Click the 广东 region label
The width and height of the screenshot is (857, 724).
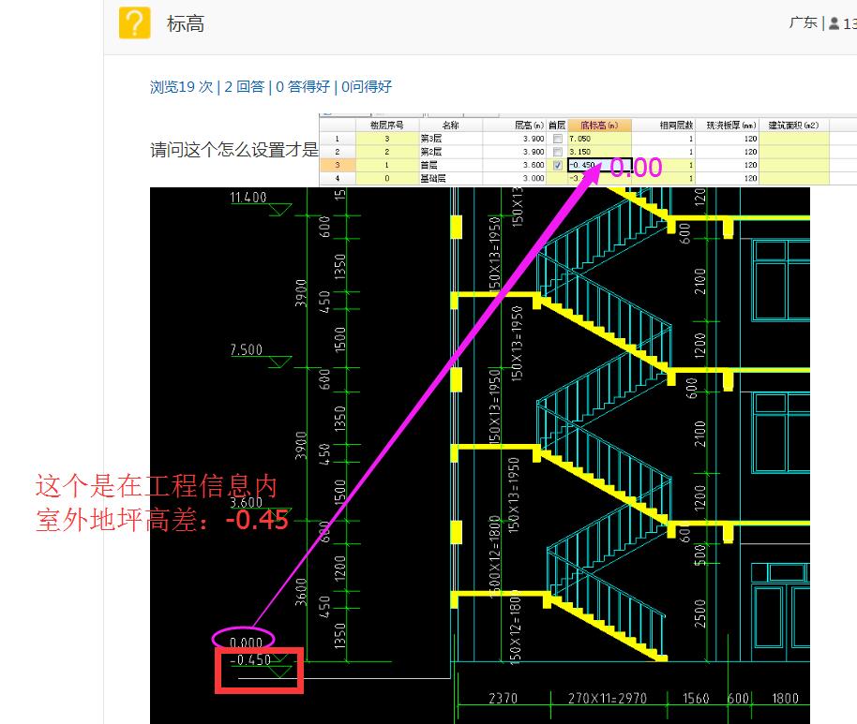(x=803, y=22)
